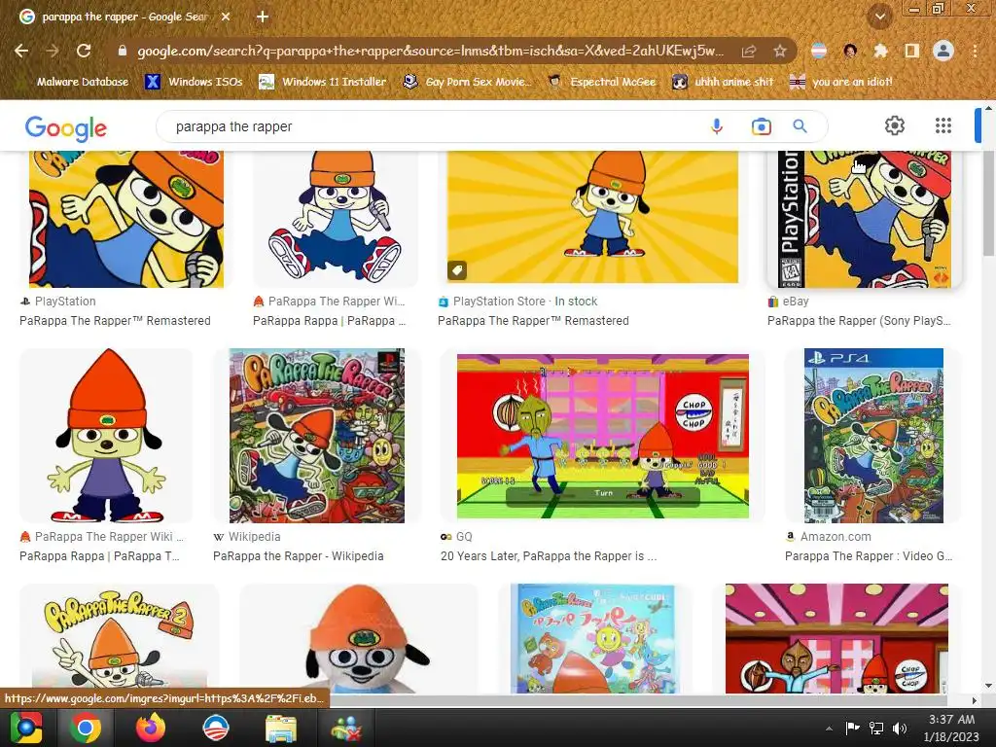Select the parappa the rapper Google Search tab
This screenshot has height=747, width=996.
tap(124, 18)
